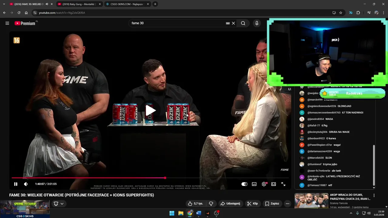This screenshot has width=388, height=218.
Task: Install YouTube app from address bar icon
Action: click(x=334, y=13)
